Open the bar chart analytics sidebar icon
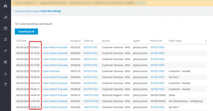This screenshot has width=213, height=111. (x=5, y=17)
